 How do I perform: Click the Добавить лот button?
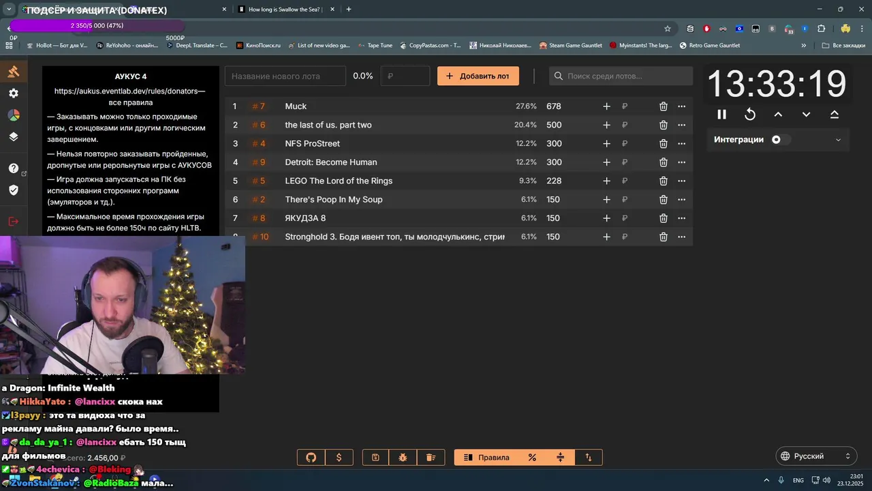pyautogui.click(x=478, y=76)
